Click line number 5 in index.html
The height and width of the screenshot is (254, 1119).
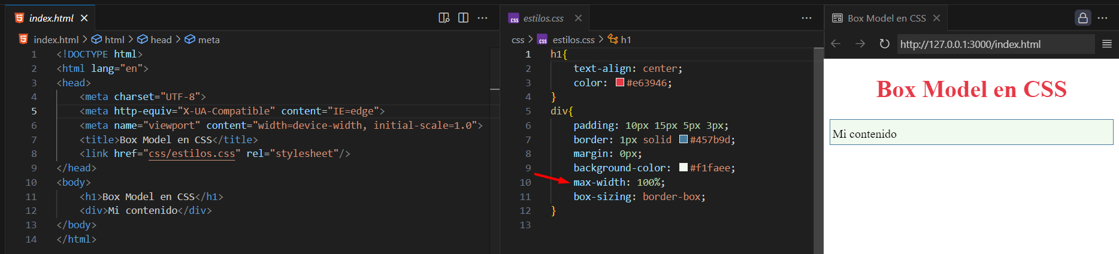pos(34,111)
